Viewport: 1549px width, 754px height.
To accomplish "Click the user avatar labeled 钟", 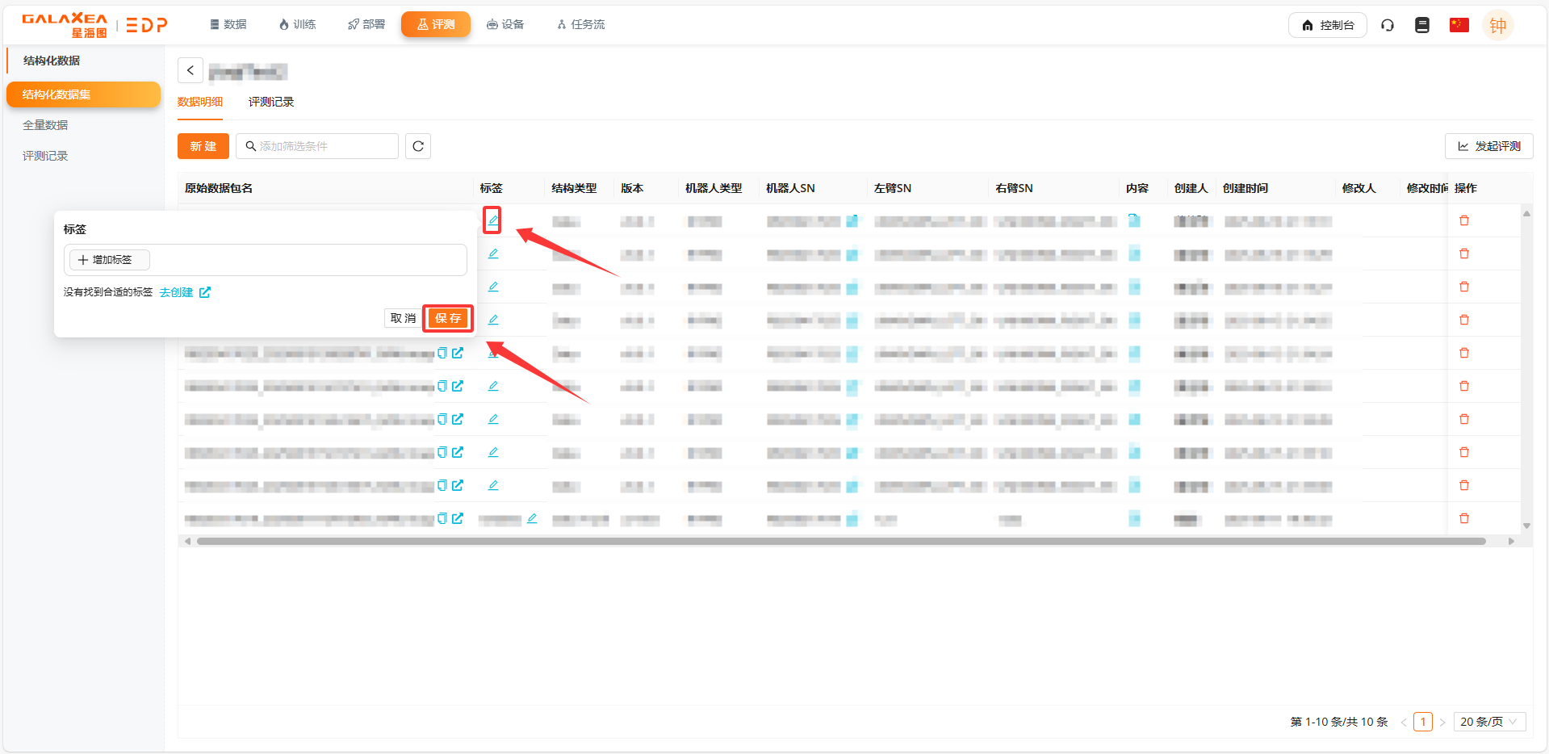I will coord(1497,25).
